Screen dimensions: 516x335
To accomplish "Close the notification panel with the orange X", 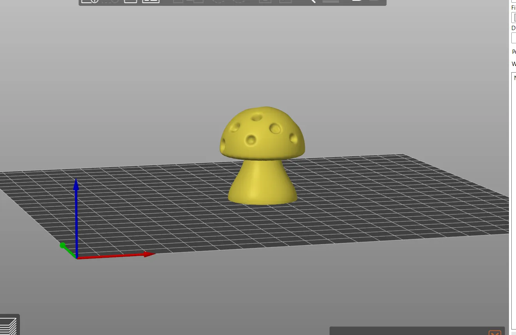I will 495,333.
